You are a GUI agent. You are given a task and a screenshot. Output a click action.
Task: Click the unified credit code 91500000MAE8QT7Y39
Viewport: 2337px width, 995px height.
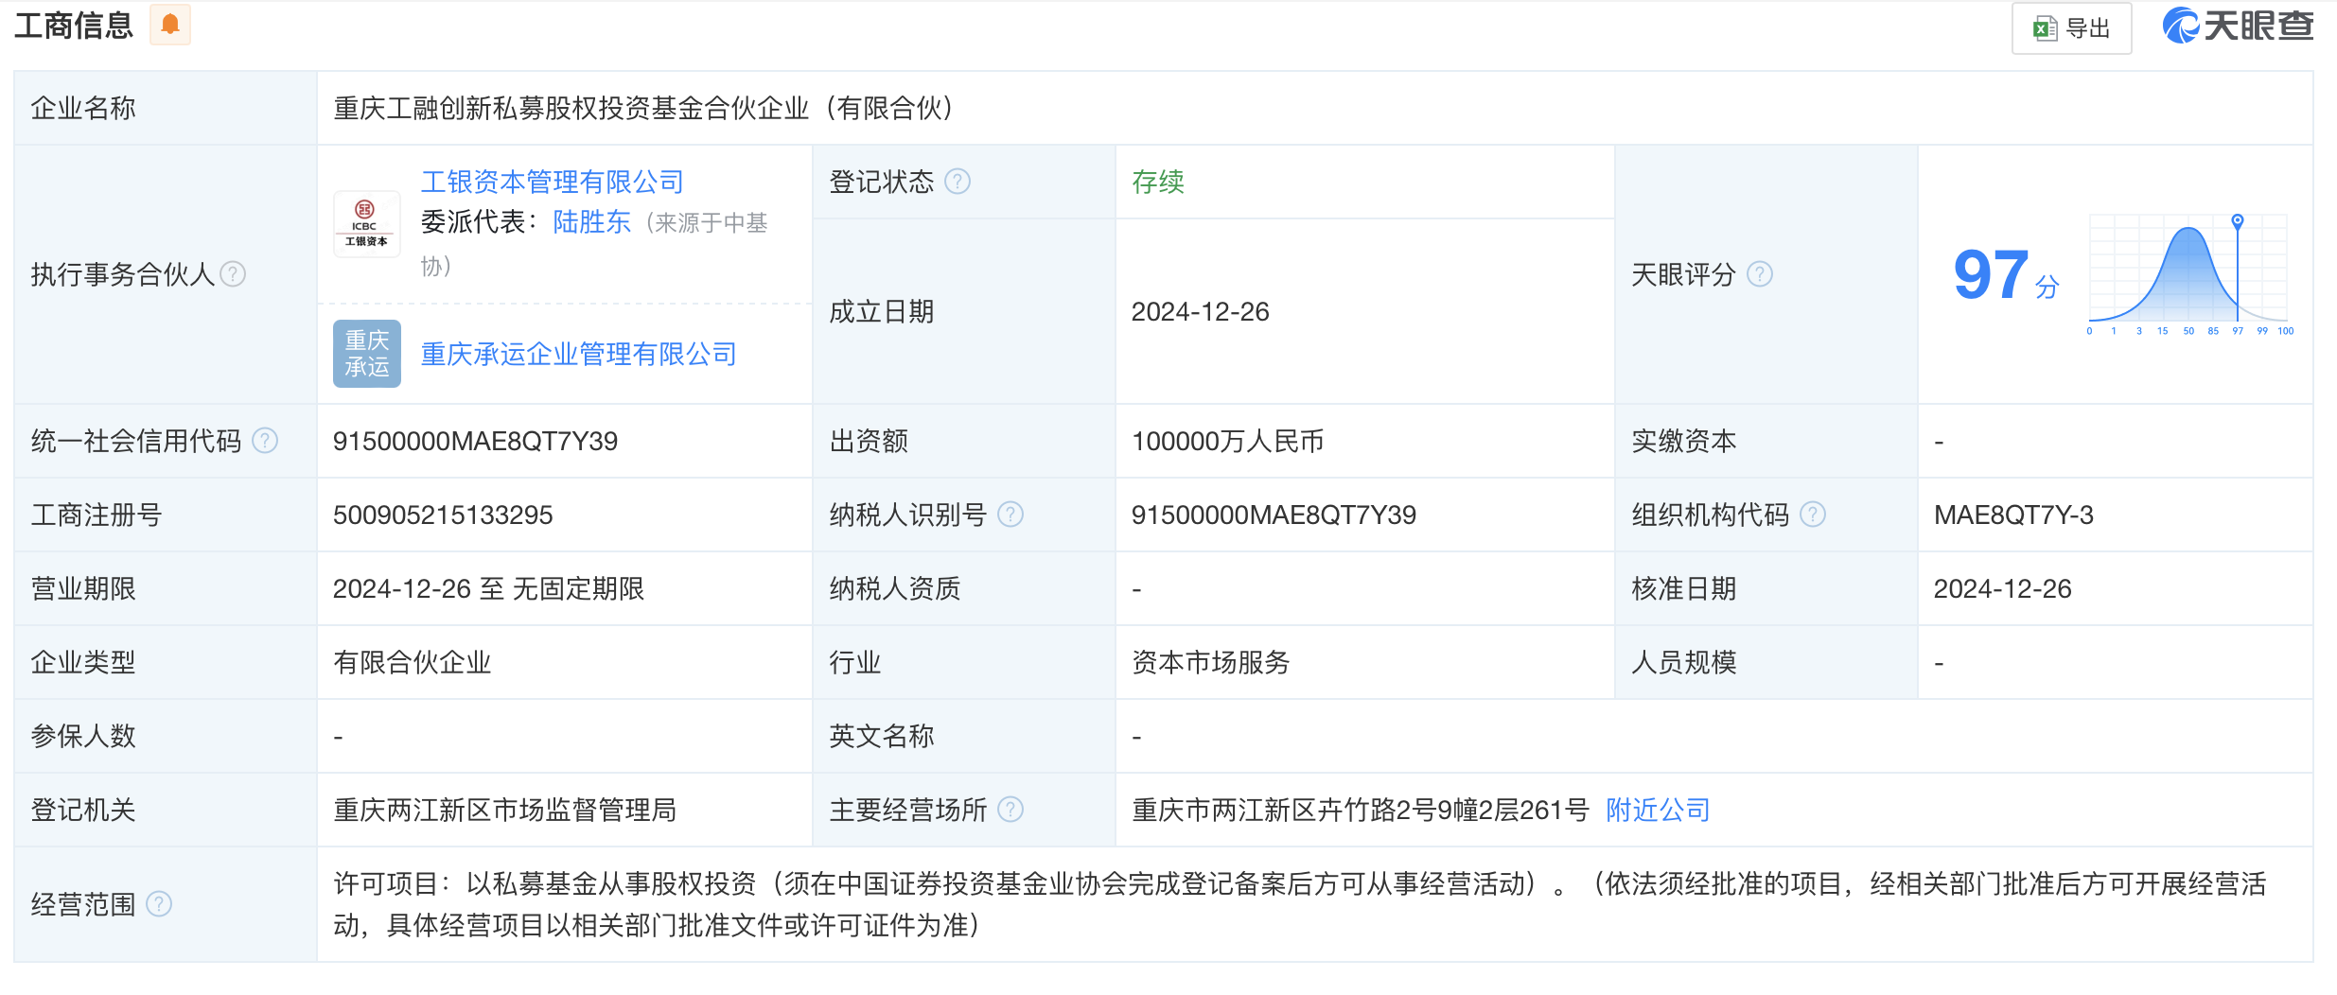(475, 442)
